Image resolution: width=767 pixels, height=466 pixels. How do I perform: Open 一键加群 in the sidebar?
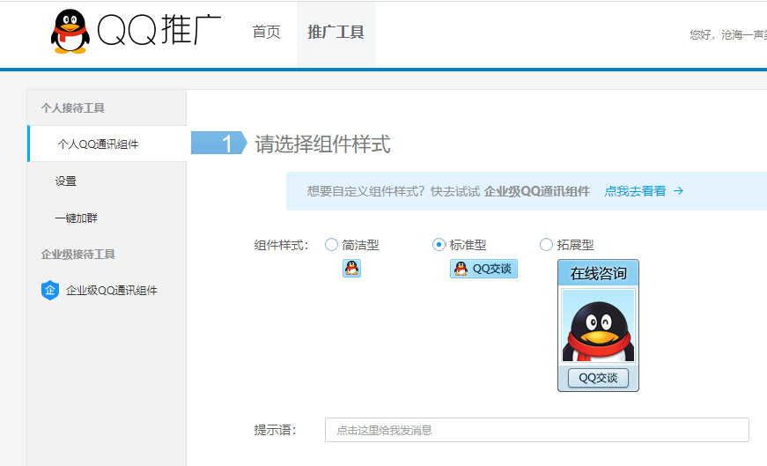(77, 218)
